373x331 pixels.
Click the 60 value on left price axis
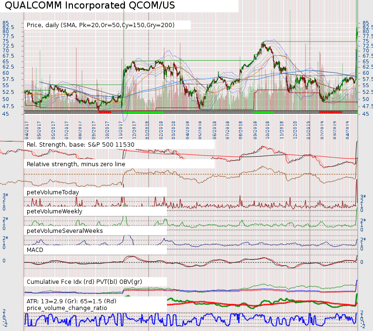coord(6,73)
